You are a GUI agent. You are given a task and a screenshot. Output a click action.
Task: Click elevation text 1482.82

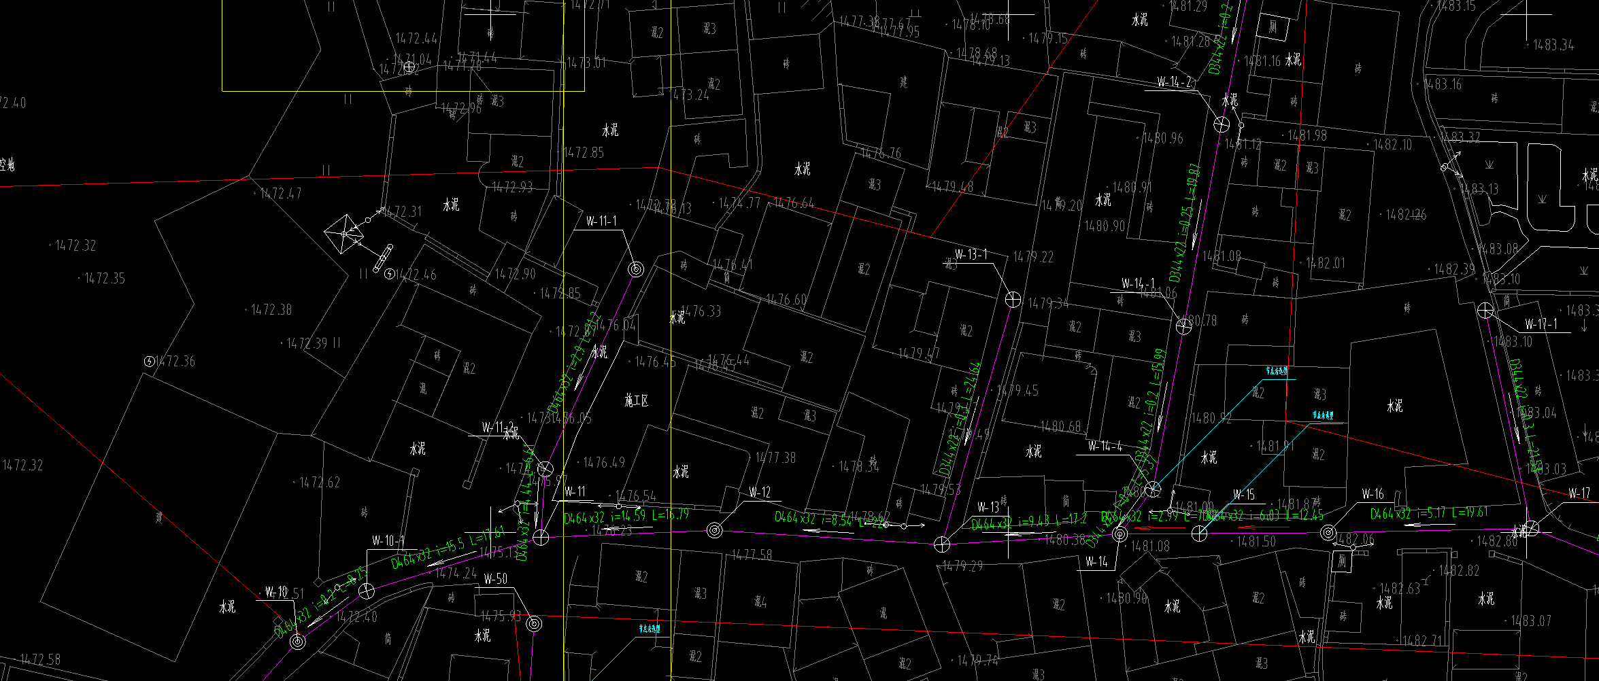pos(1459,571)
